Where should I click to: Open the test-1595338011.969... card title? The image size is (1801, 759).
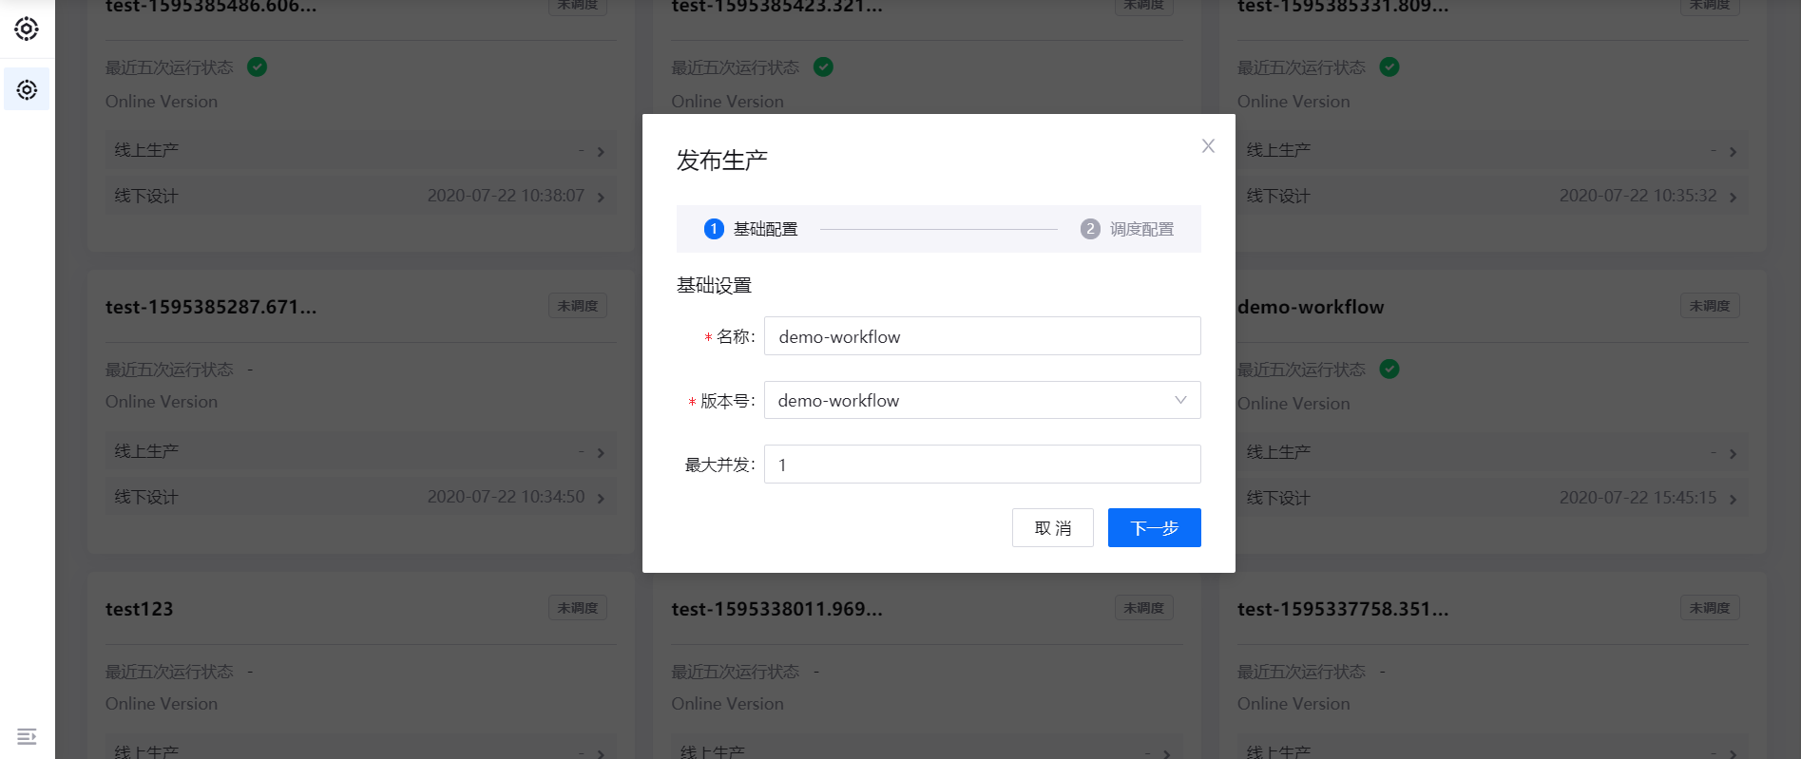click(x=776, y=609)
